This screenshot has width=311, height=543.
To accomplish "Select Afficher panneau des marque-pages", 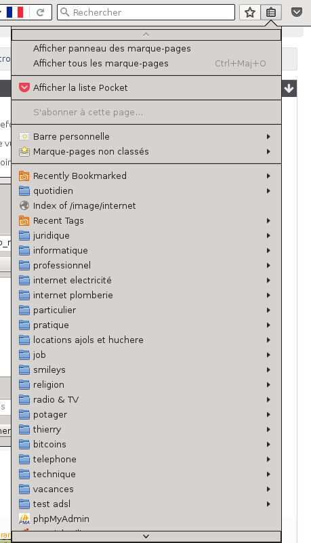I will tap(146, 49).
